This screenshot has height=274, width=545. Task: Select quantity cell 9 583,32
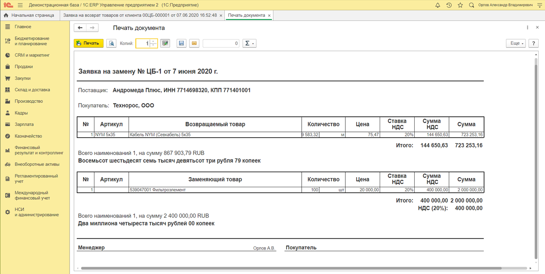[310, 135]
